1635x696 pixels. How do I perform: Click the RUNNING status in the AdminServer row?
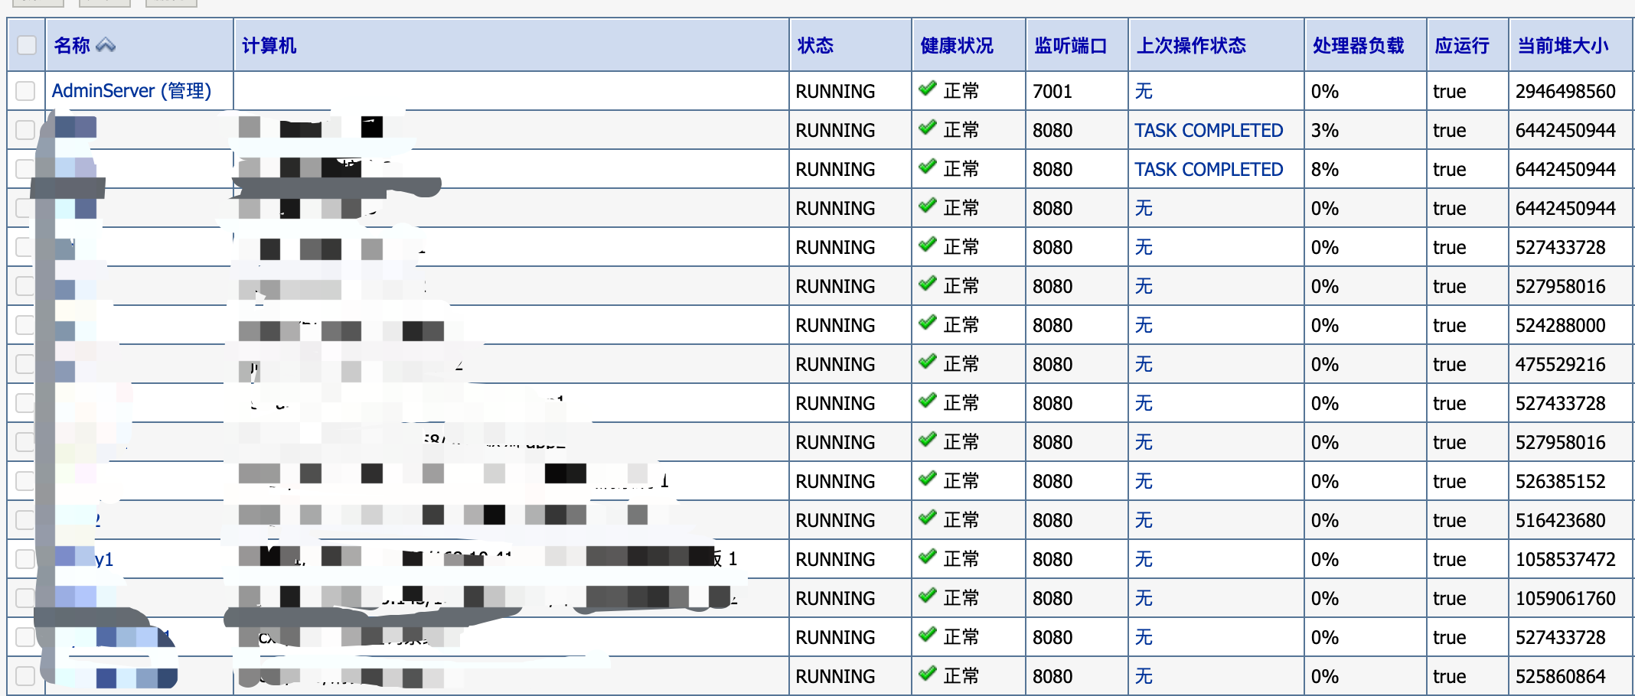point(835,92)
